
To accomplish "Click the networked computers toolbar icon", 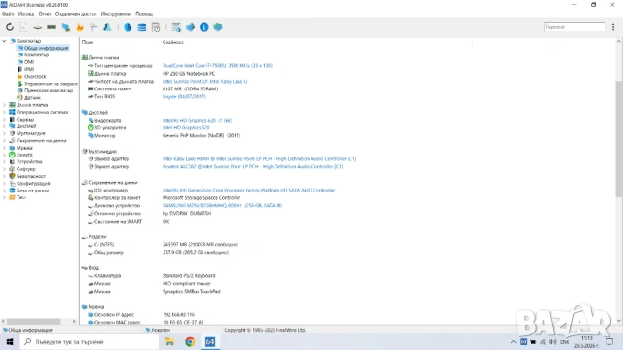I will point(66,27).
